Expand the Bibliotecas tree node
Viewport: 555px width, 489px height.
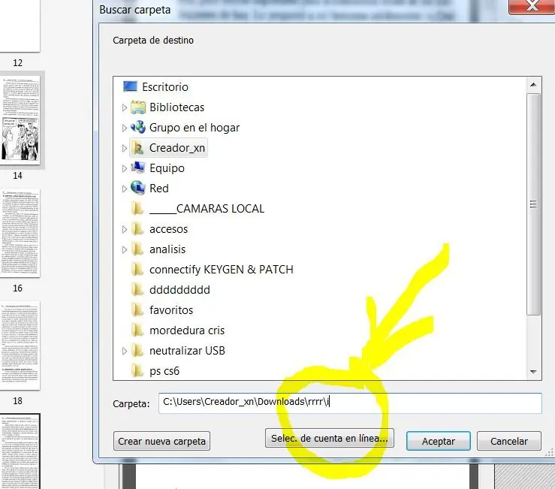pyautogui.click(x=124, y=107)
